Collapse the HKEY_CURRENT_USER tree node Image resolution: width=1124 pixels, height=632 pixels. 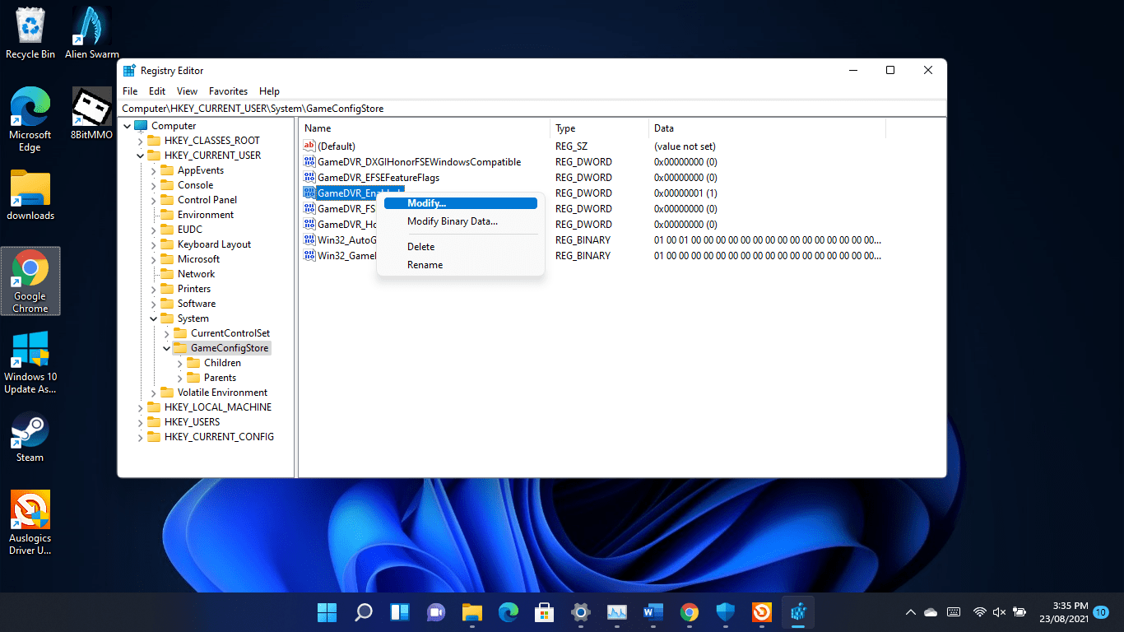tap(141, 156)
